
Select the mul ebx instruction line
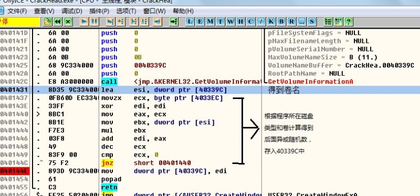point(123,130)
